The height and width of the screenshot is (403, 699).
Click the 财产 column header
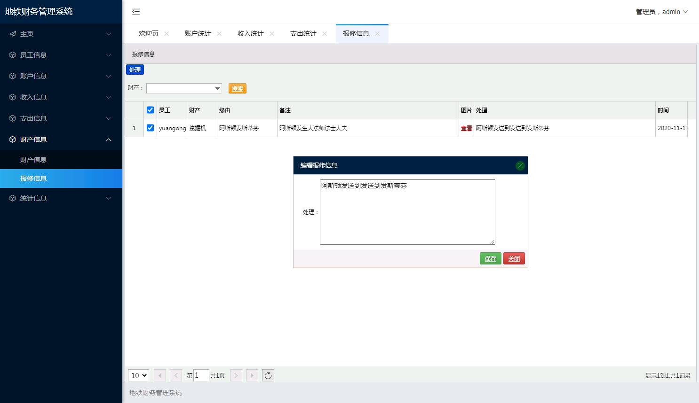202,110
